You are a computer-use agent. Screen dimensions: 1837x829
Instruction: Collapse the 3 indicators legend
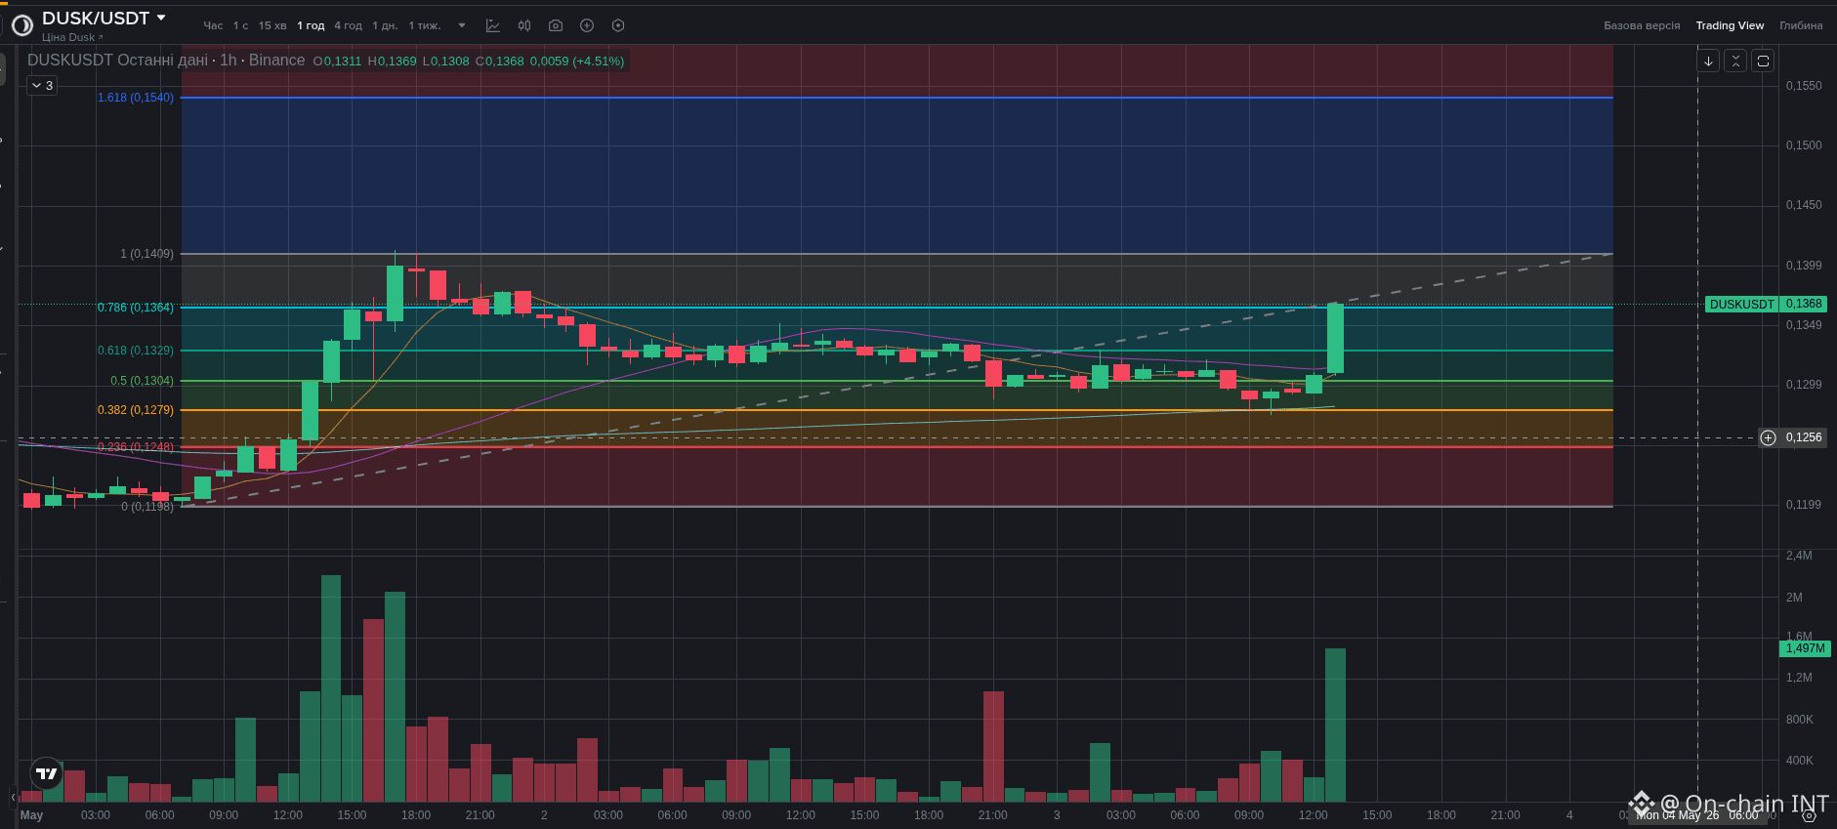tap(42, 86)
